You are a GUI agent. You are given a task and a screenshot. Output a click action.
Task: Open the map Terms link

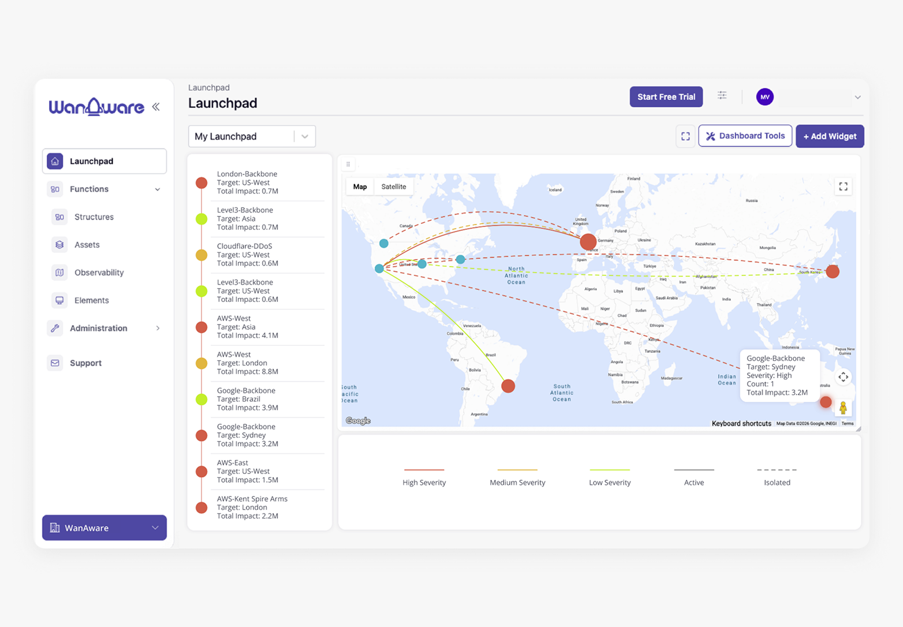click(847, 424)
